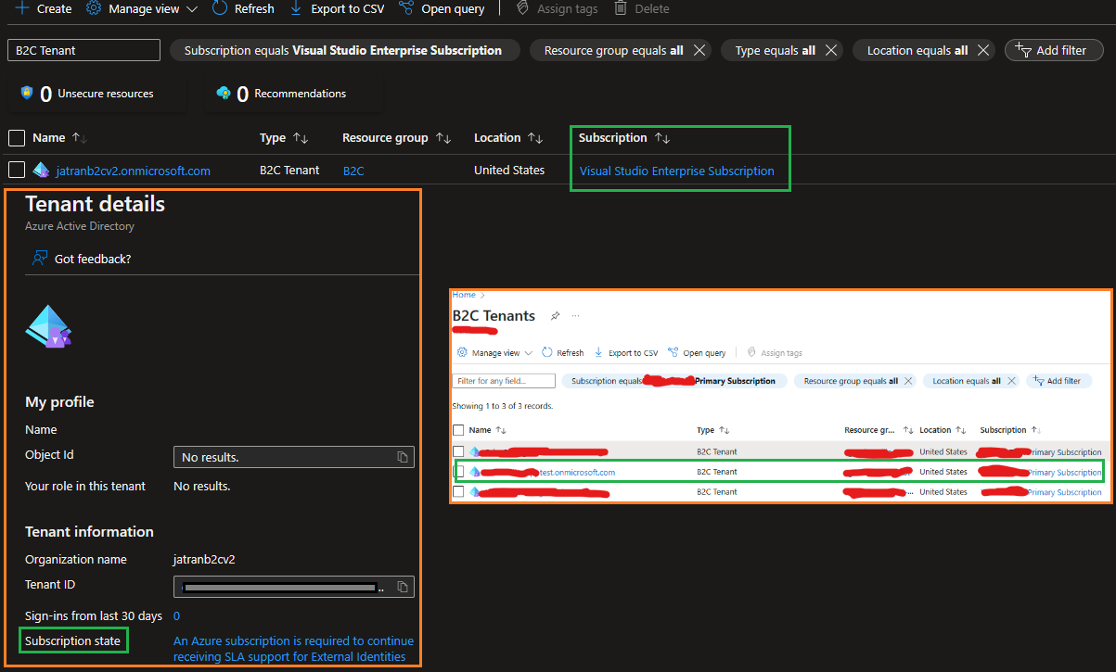1116x672 pixels.
Task: Open query from the dark toolbar
Action: 442,8
